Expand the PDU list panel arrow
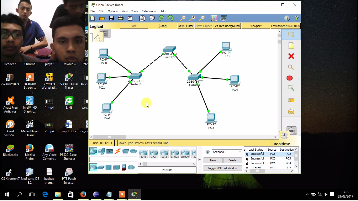358x201 pixels. (x=199, y=159)
